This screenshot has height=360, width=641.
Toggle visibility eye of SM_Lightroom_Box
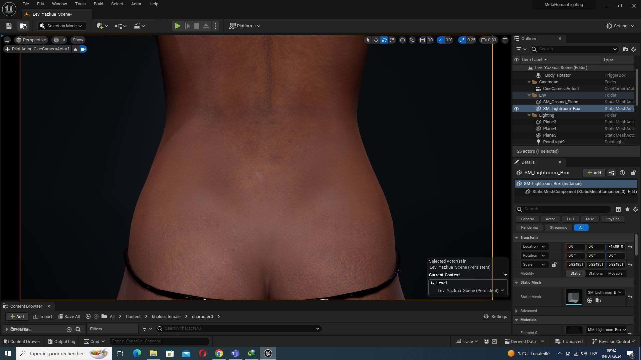[x=516, y=109]
